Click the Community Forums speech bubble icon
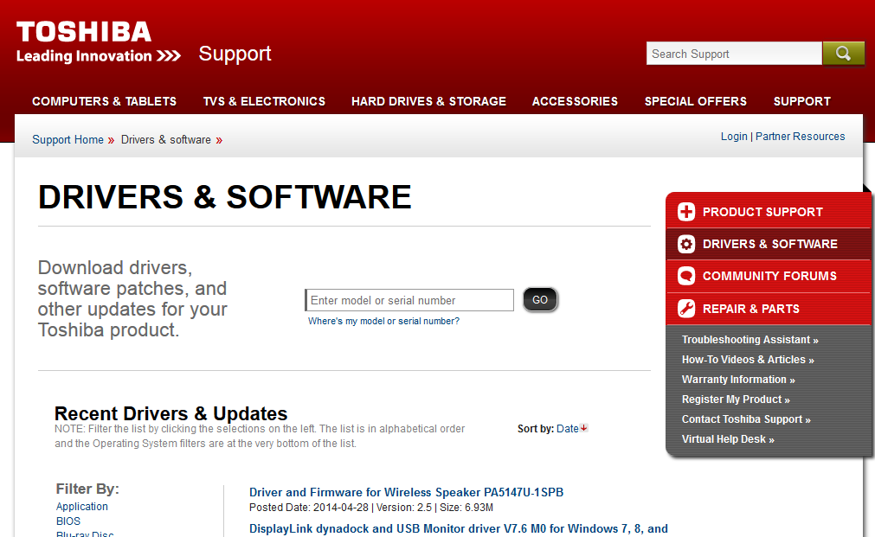The width and height of the screenshot is (875, 537). click(686, 276)
